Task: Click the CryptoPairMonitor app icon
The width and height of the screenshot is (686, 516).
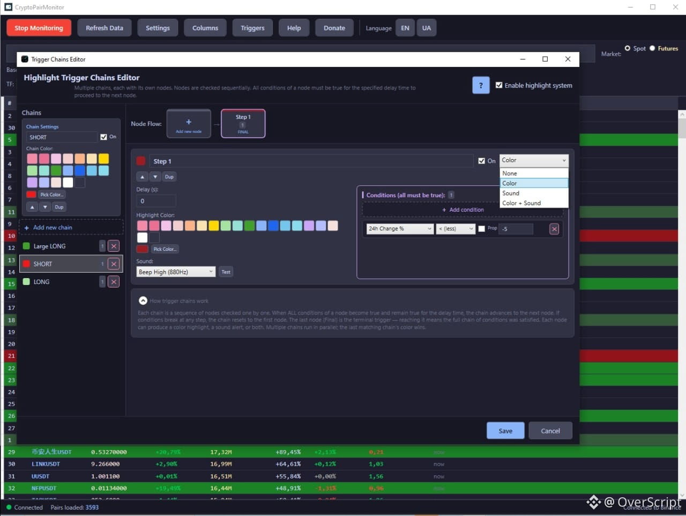Action: pos(8,7)
